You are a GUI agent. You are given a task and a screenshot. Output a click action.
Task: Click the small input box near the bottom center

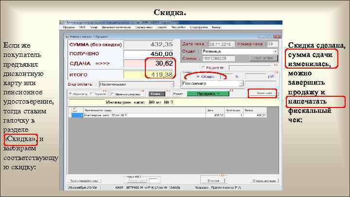pyautogui.click(x=154, y=180)
